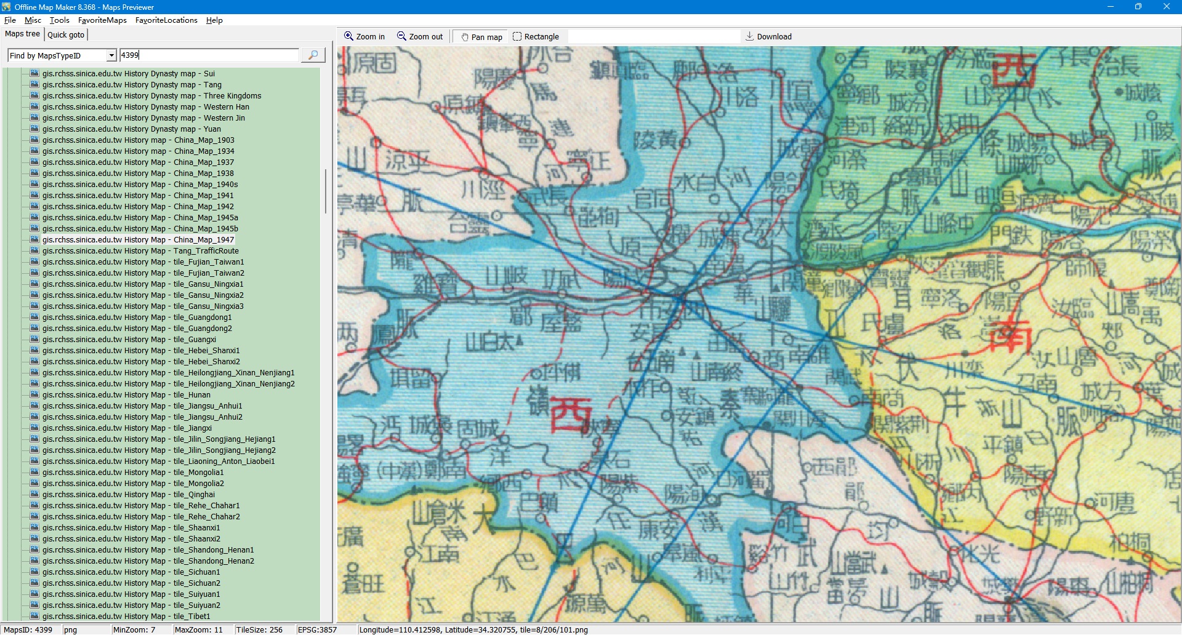Select Dynasty map - Three Kingdoms entry
Viewport: 1182px width, 635px height.
coord(151,96)
